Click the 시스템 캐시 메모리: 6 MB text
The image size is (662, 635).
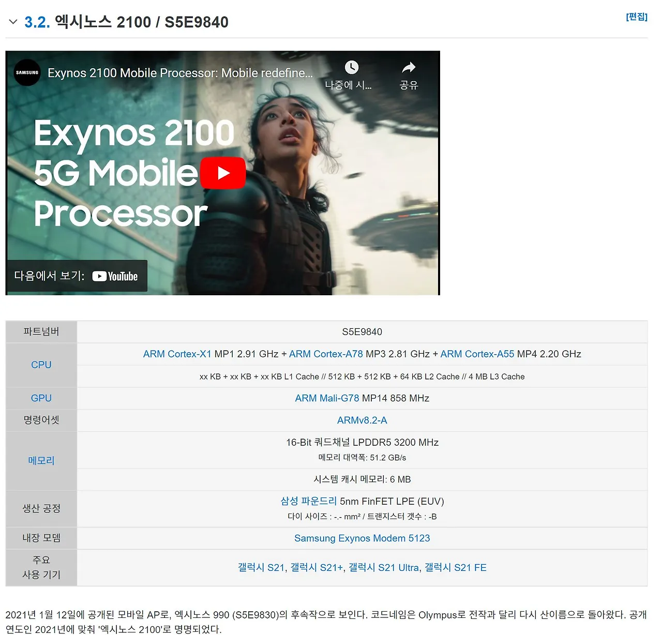click(362, 480)
